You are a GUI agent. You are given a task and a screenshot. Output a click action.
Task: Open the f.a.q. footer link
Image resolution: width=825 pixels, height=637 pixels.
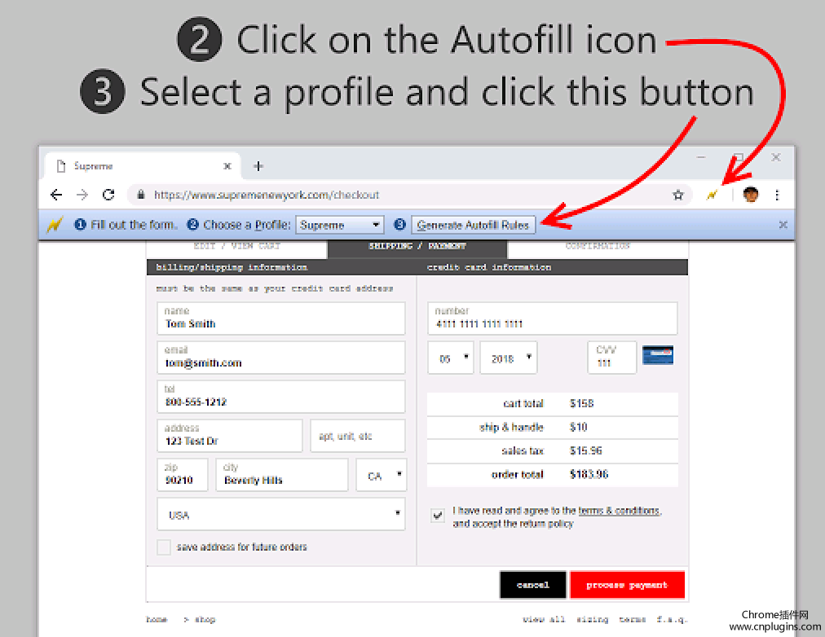point(672,620)
